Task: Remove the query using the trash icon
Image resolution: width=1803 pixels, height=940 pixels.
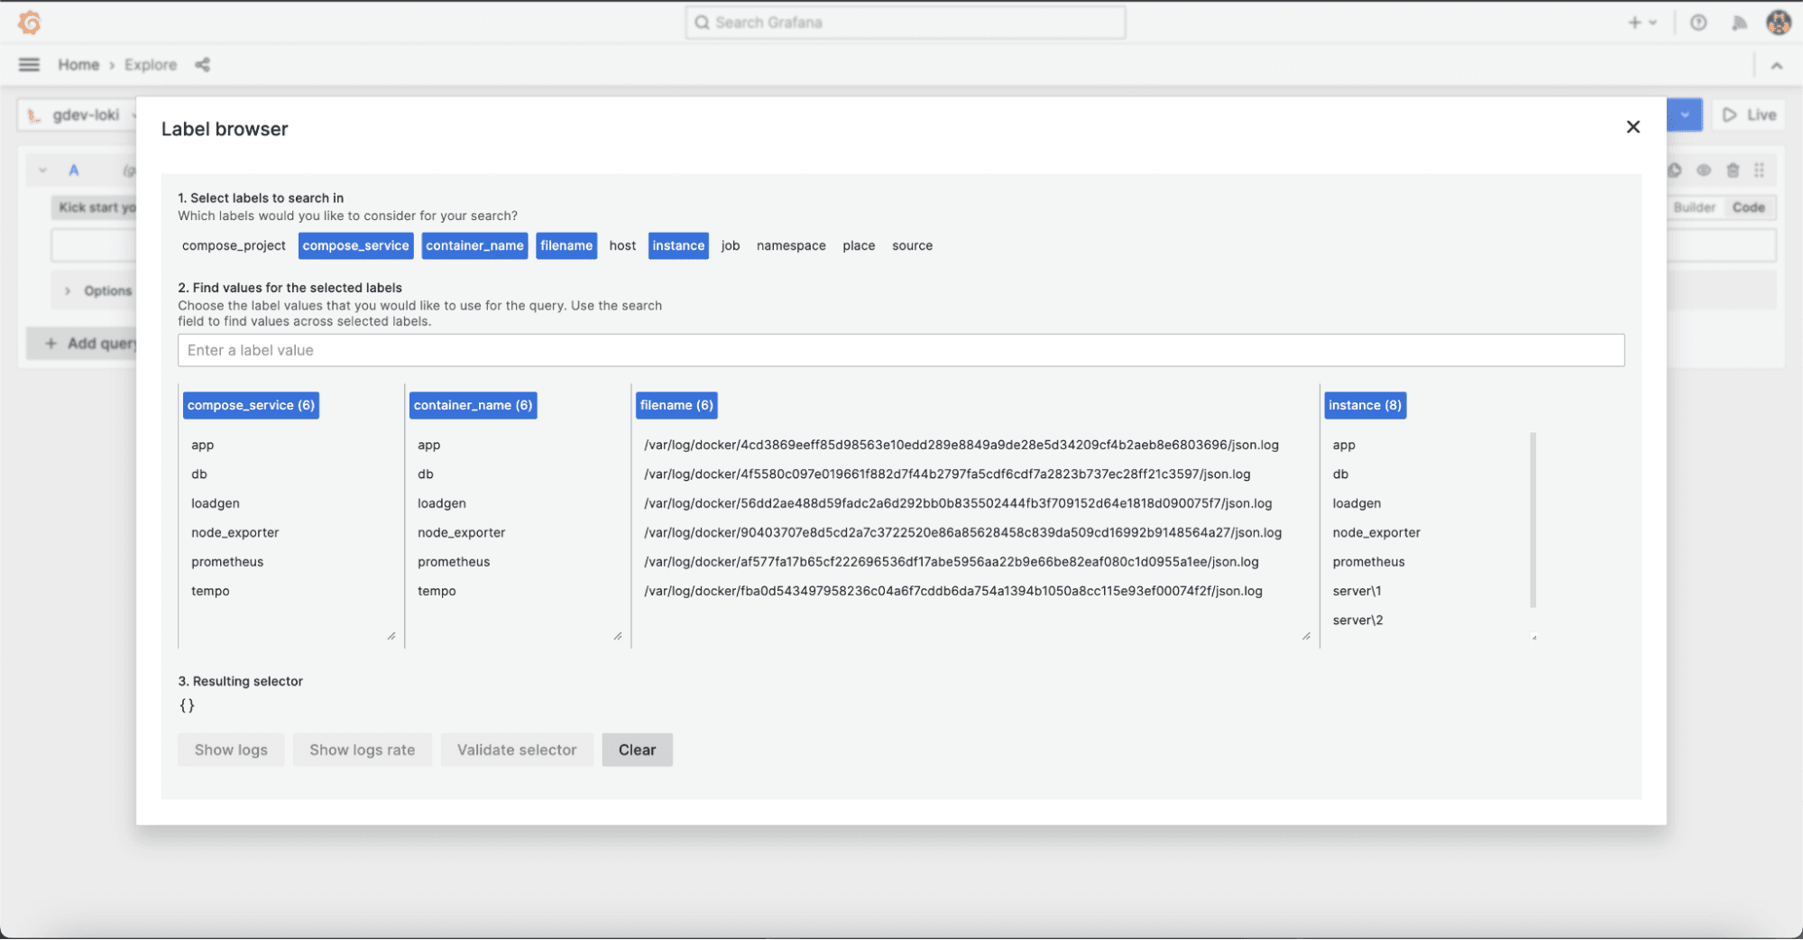Action: [x=1733, y=170]
